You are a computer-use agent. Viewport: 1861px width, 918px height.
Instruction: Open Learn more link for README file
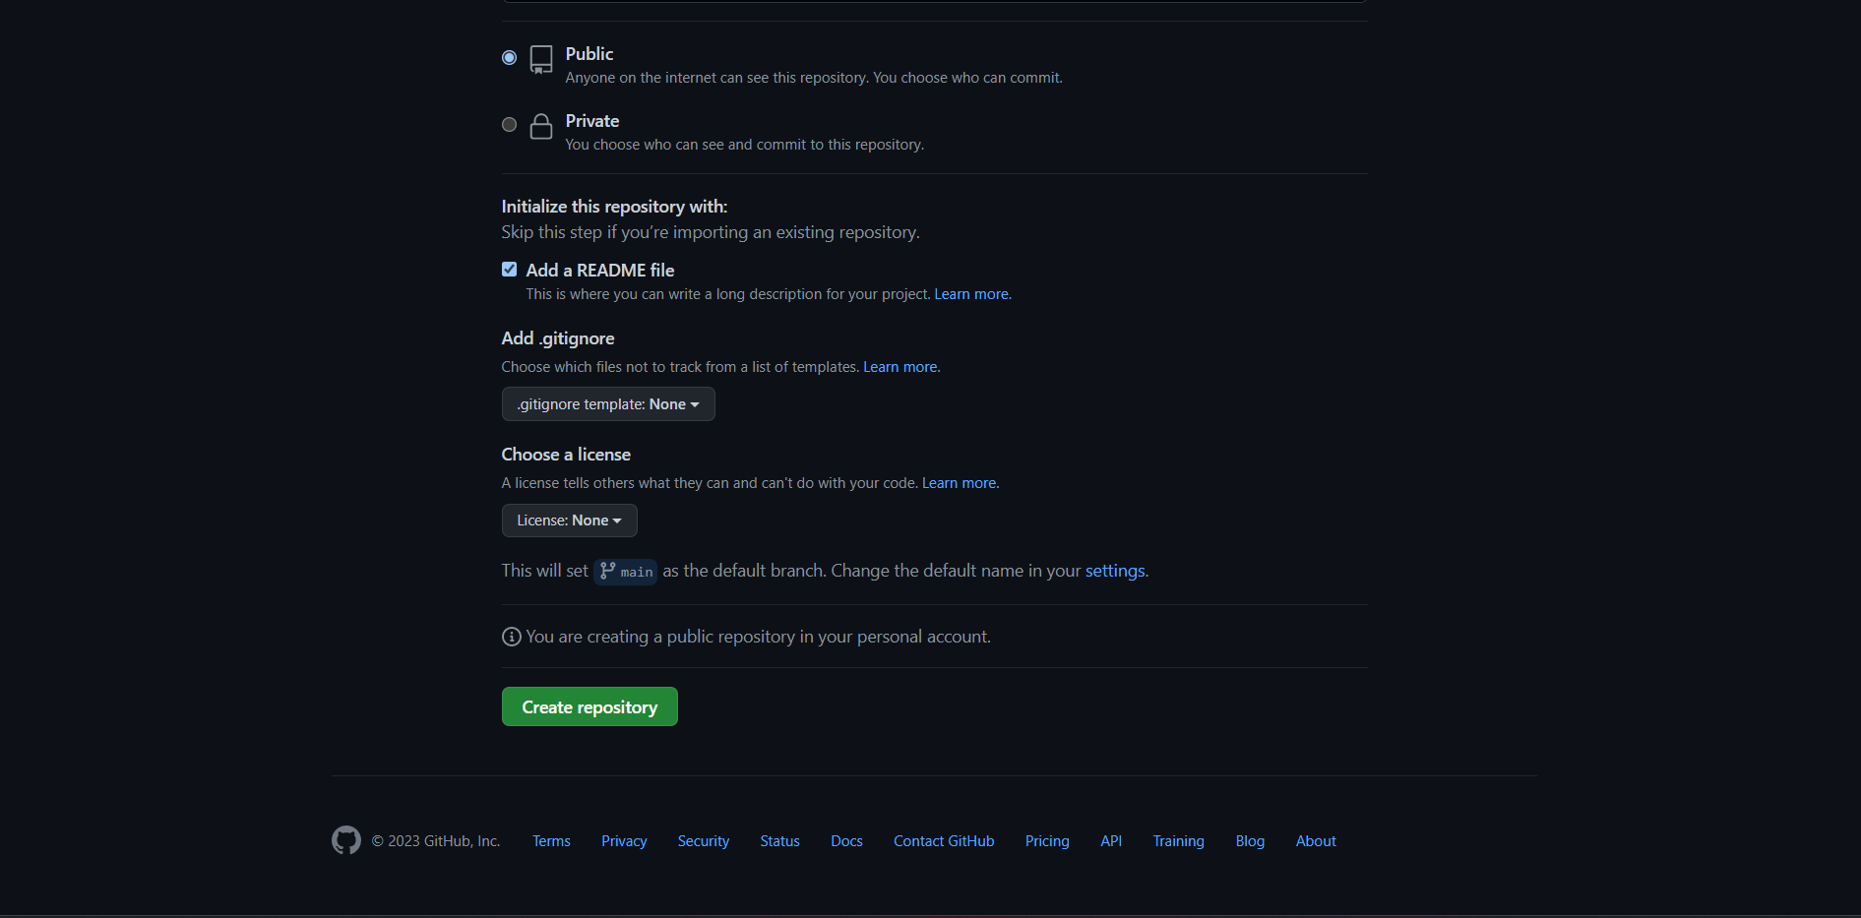pos(972,294)
